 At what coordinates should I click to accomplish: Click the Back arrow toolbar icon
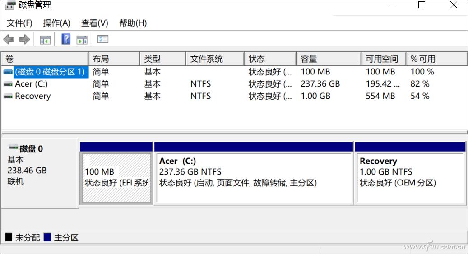(9, 40)
